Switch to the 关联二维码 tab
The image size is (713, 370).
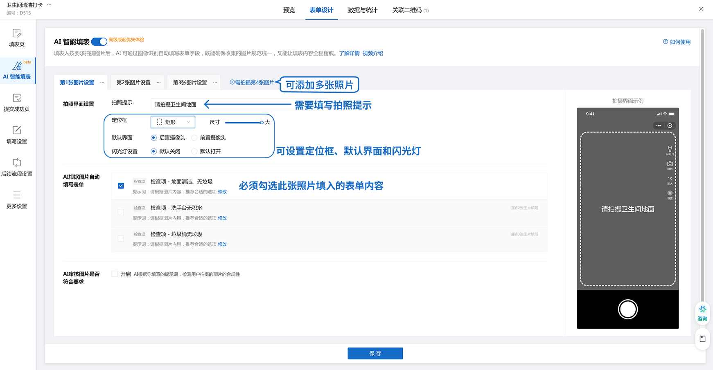coord(410,10)
